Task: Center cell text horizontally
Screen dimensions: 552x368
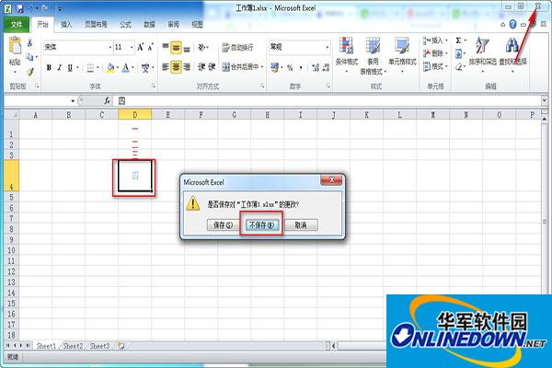Action: [x=176, y=67]
